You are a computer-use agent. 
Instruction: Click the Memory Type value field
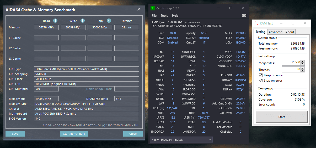coord(87,104)
